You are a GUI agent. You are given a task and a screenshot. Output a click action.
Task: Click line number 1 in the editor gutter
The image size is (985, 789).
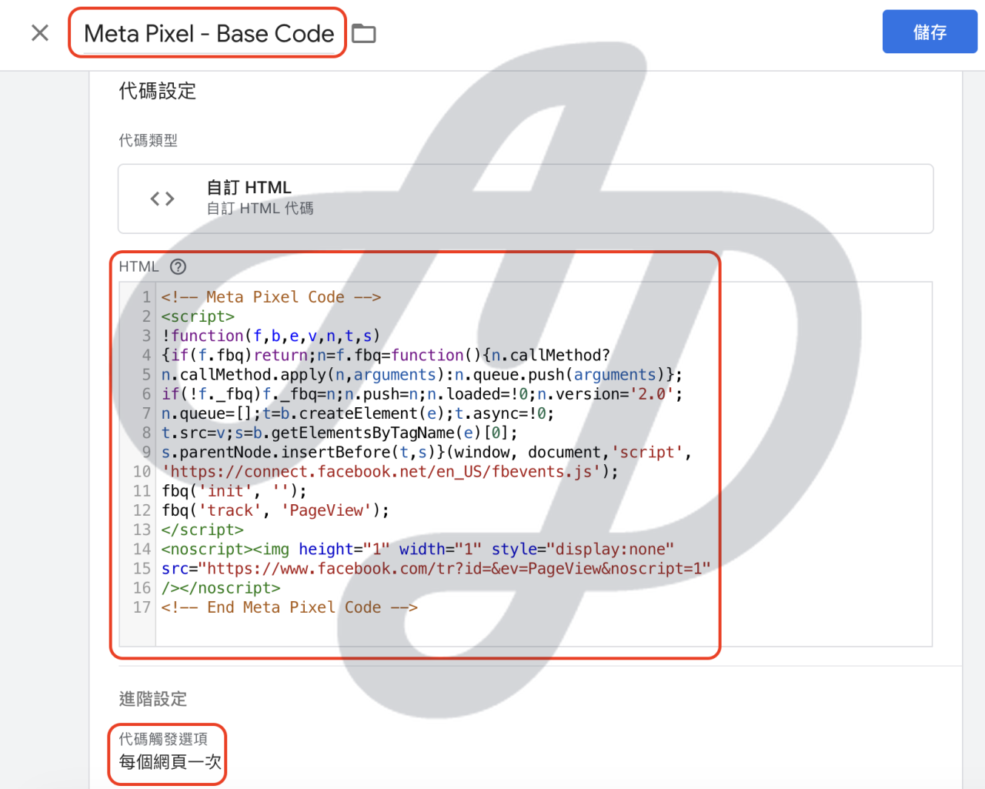[145, 297]
